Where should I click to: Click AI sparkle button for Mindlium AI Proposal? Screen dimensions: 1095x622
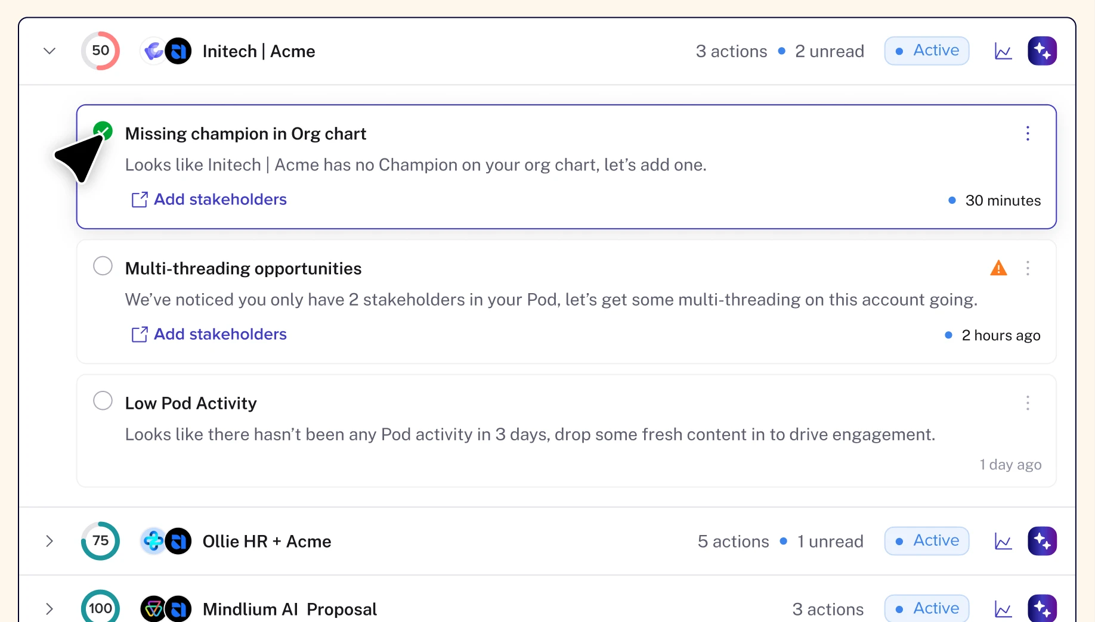pos(1042,608)
